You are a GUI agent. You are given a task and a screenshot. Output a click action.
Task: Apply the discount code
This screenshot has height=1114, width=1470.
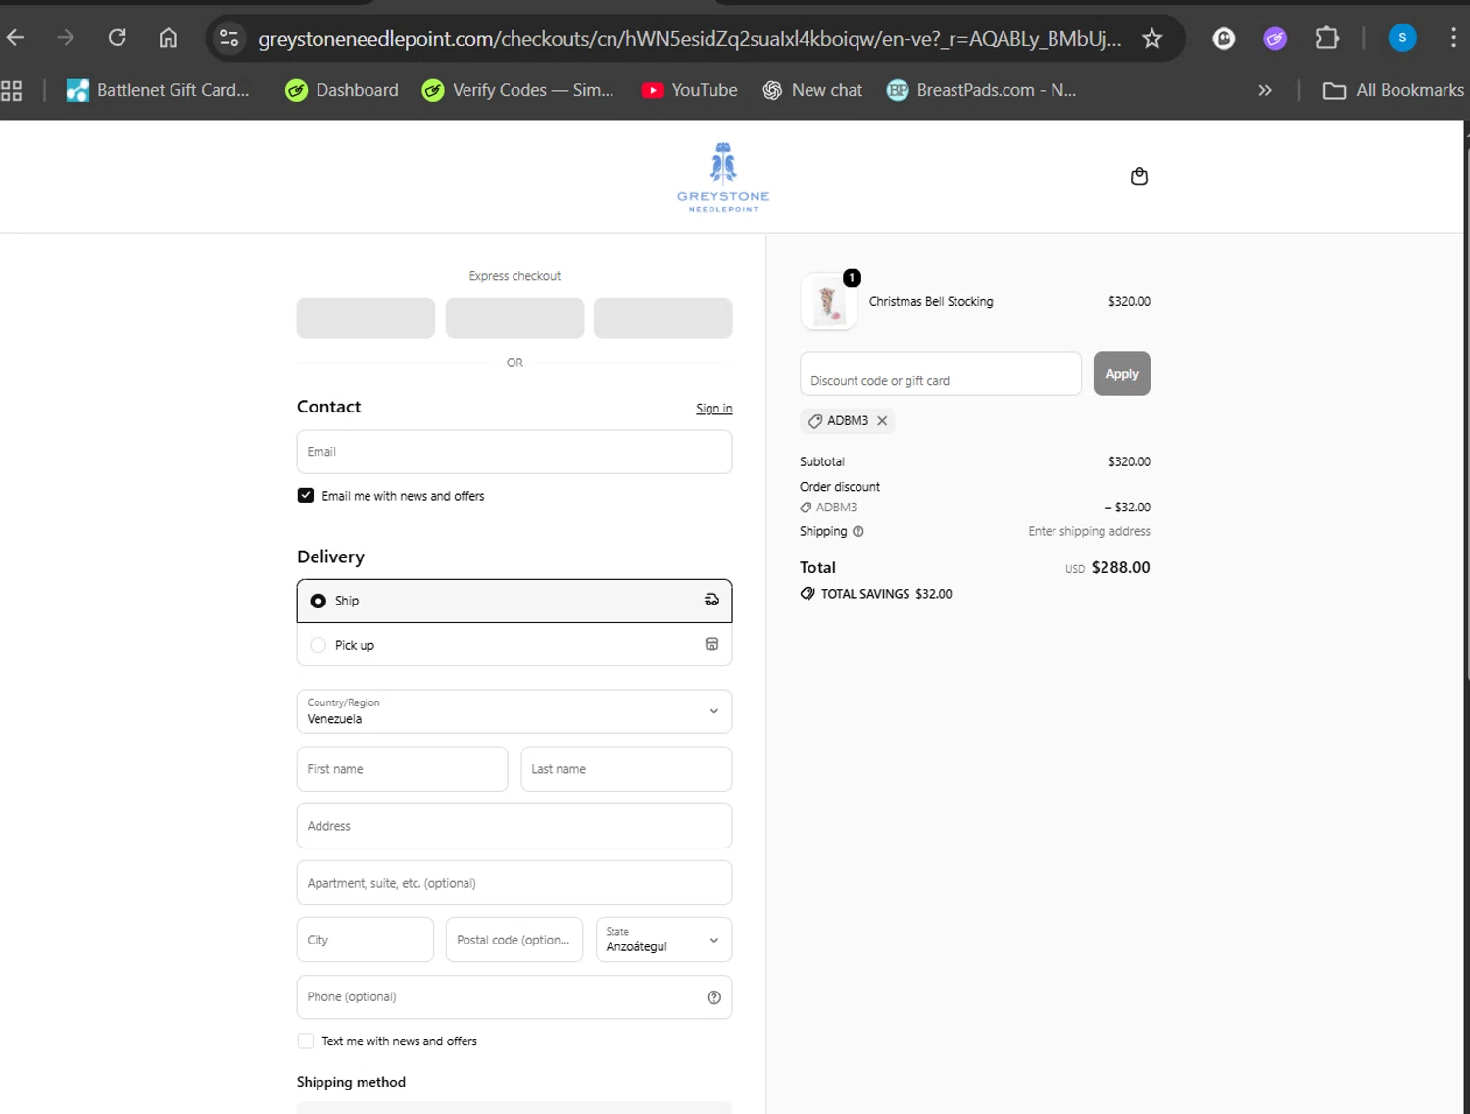tap(1122, 373)
